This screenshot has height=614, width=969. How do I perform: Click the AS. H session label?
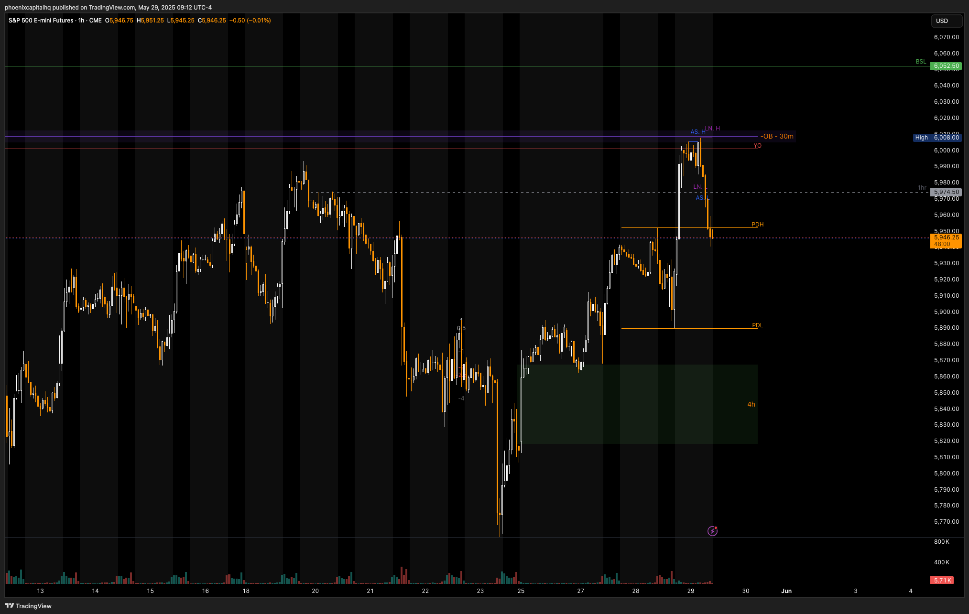click(x=697, y=132)
